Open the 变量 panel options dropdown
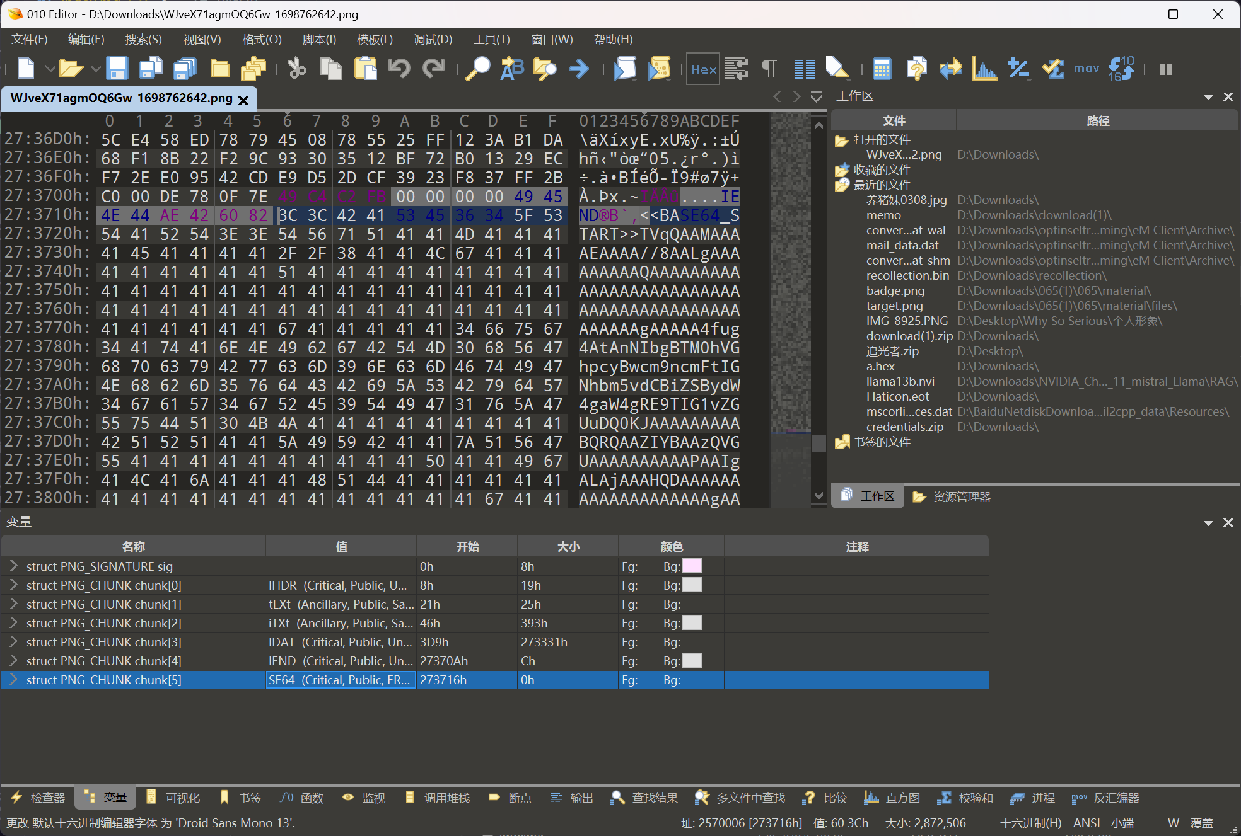Screen dimensions: 1241x836 tap(1208, 523)
